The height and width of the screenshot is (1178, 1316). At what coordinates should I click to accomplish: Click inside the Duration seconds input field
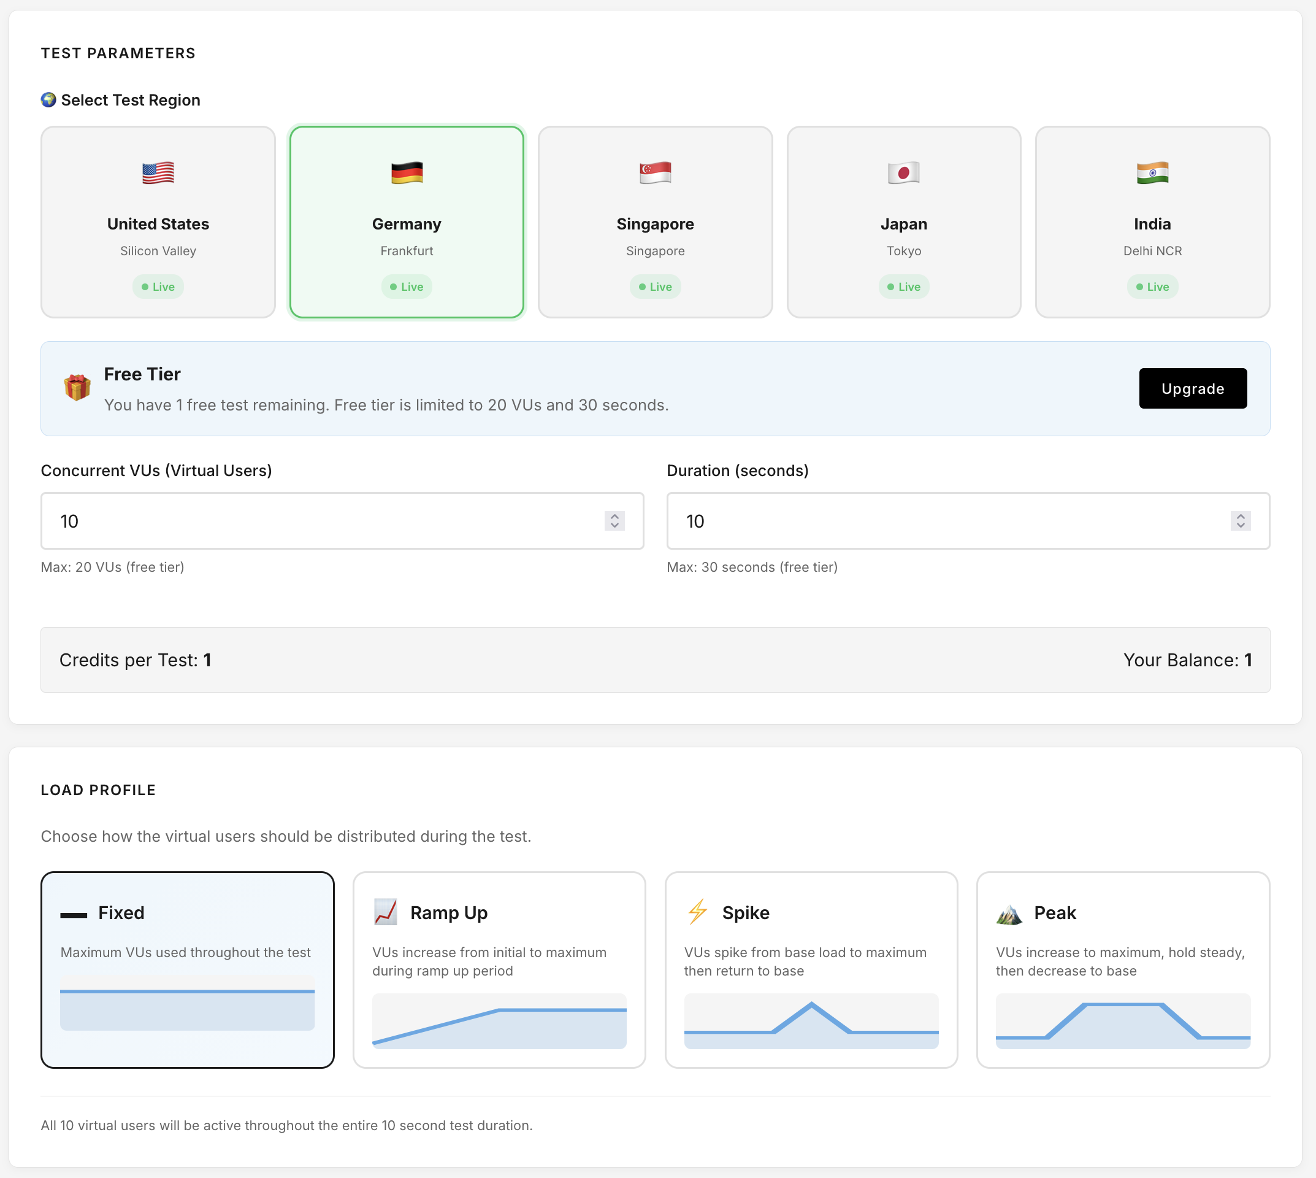coord(906,521)
